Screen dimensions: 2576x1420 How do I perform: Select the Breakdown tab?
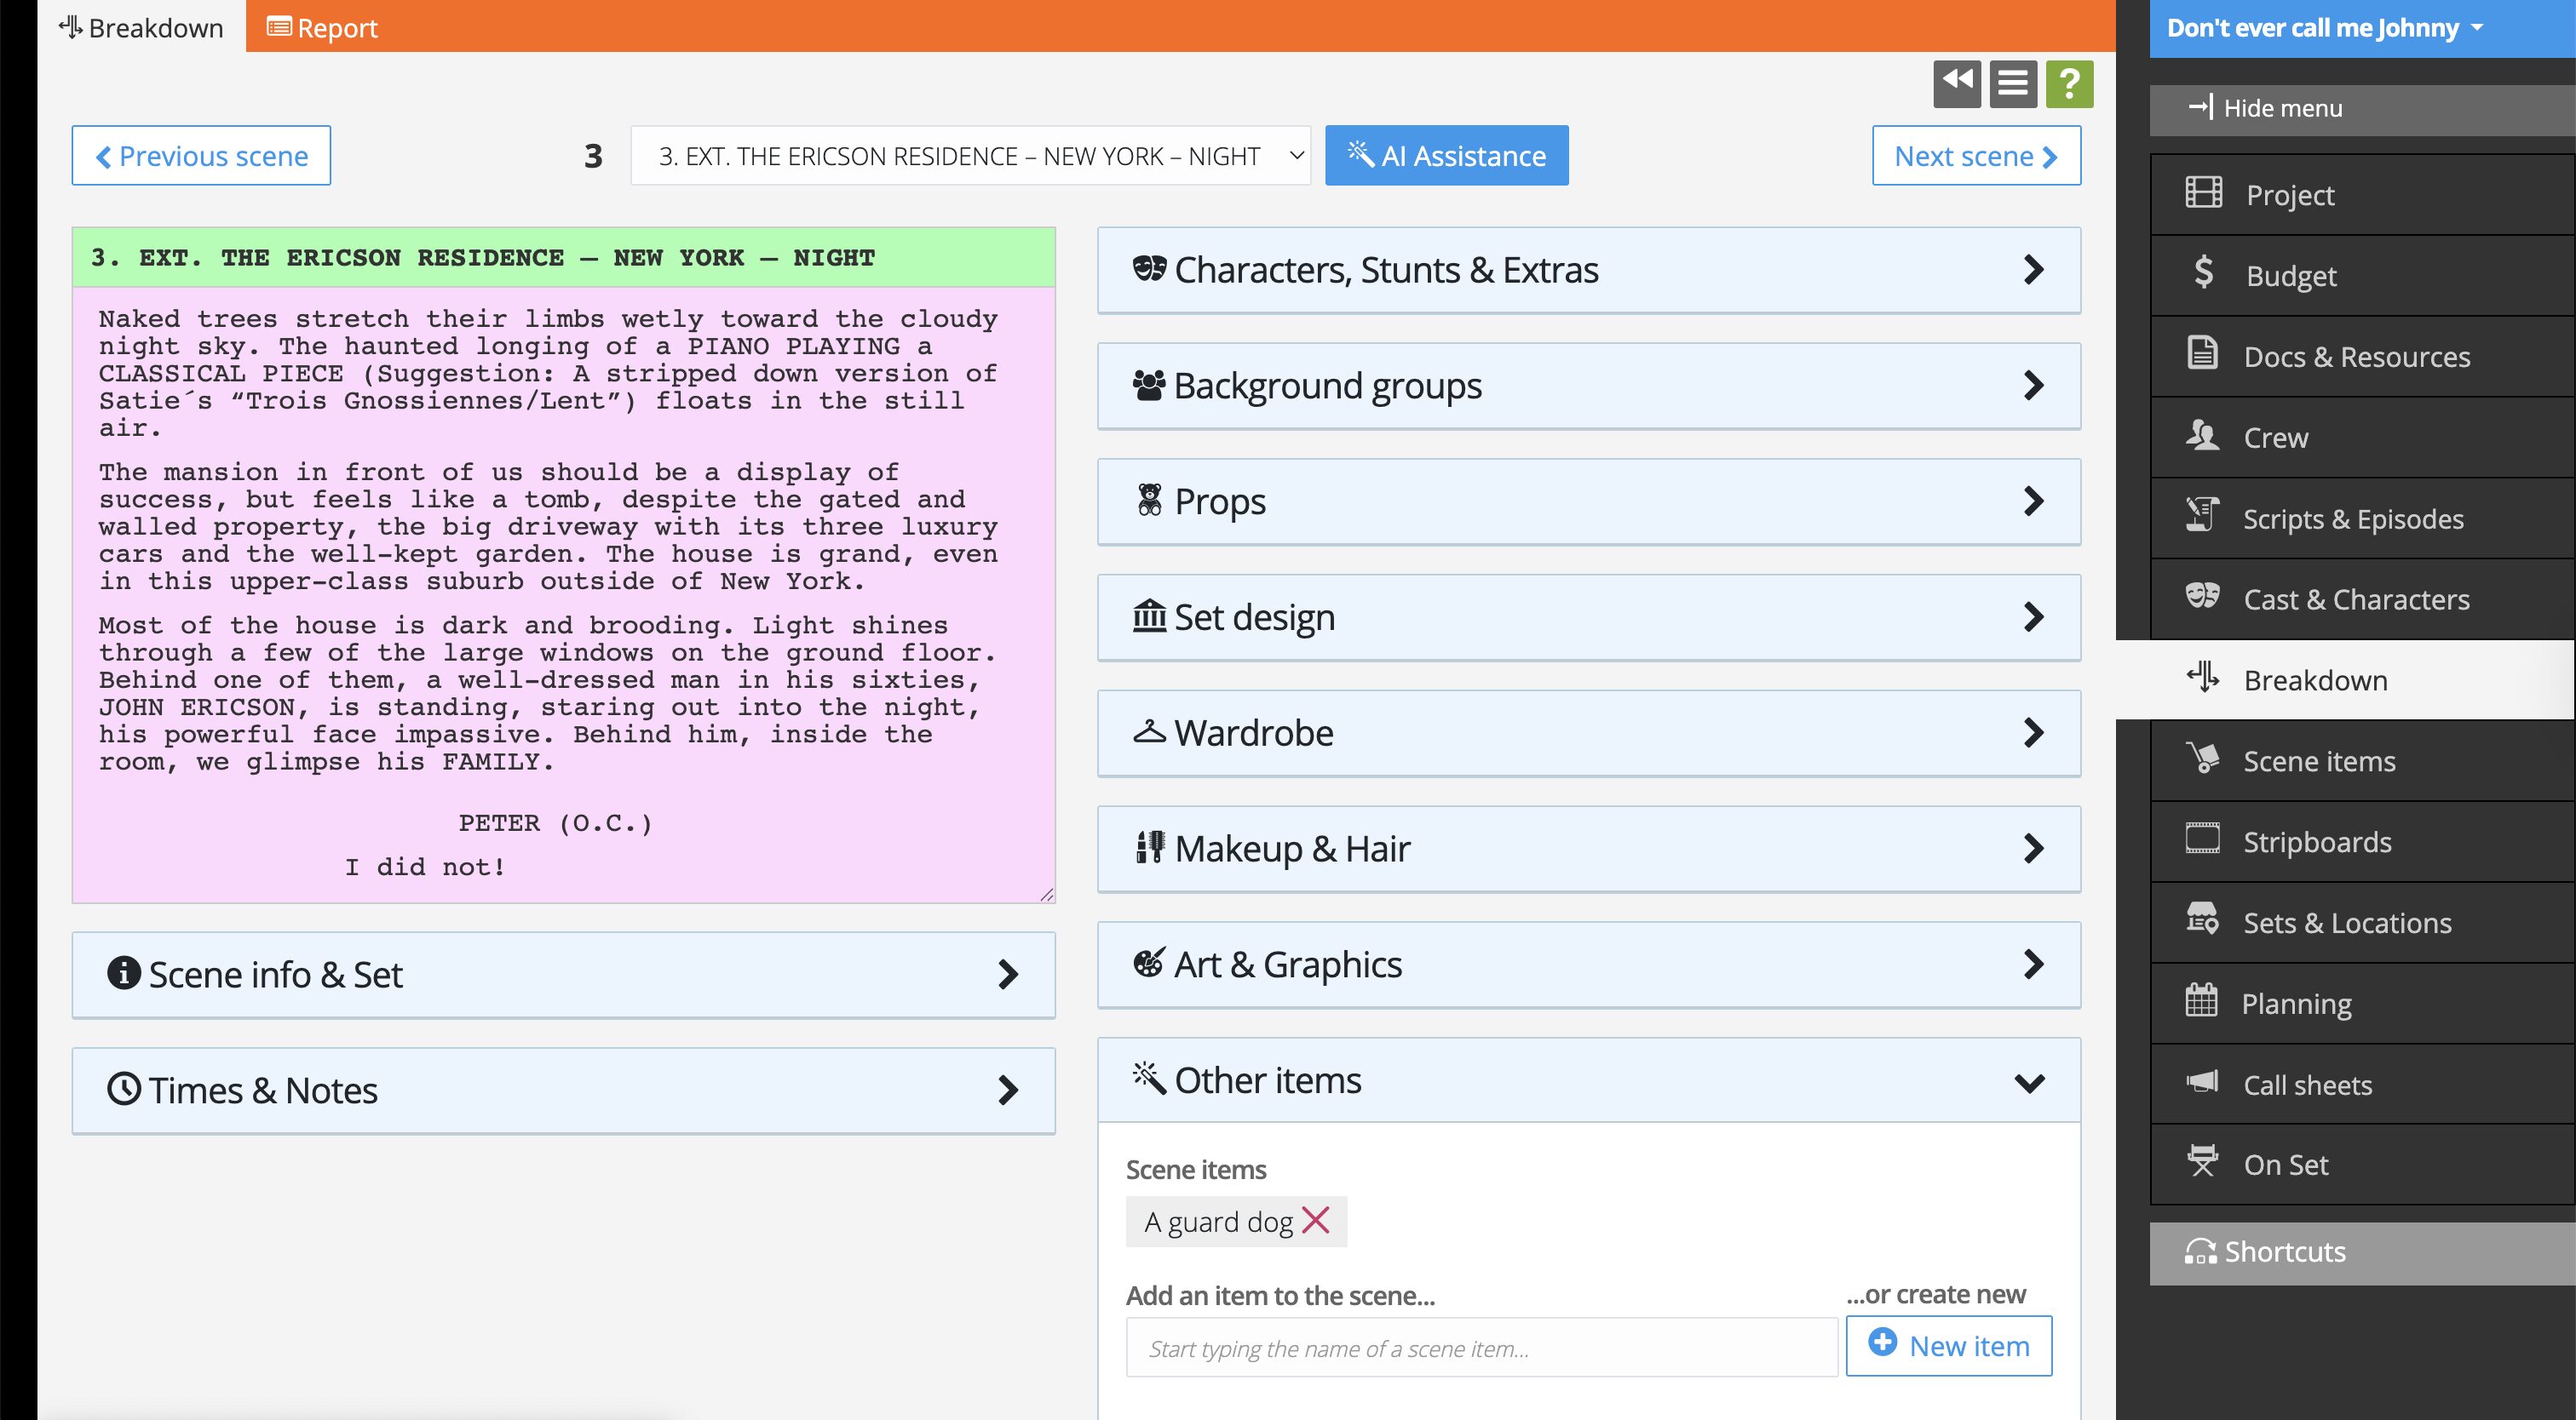coord(141,28)
